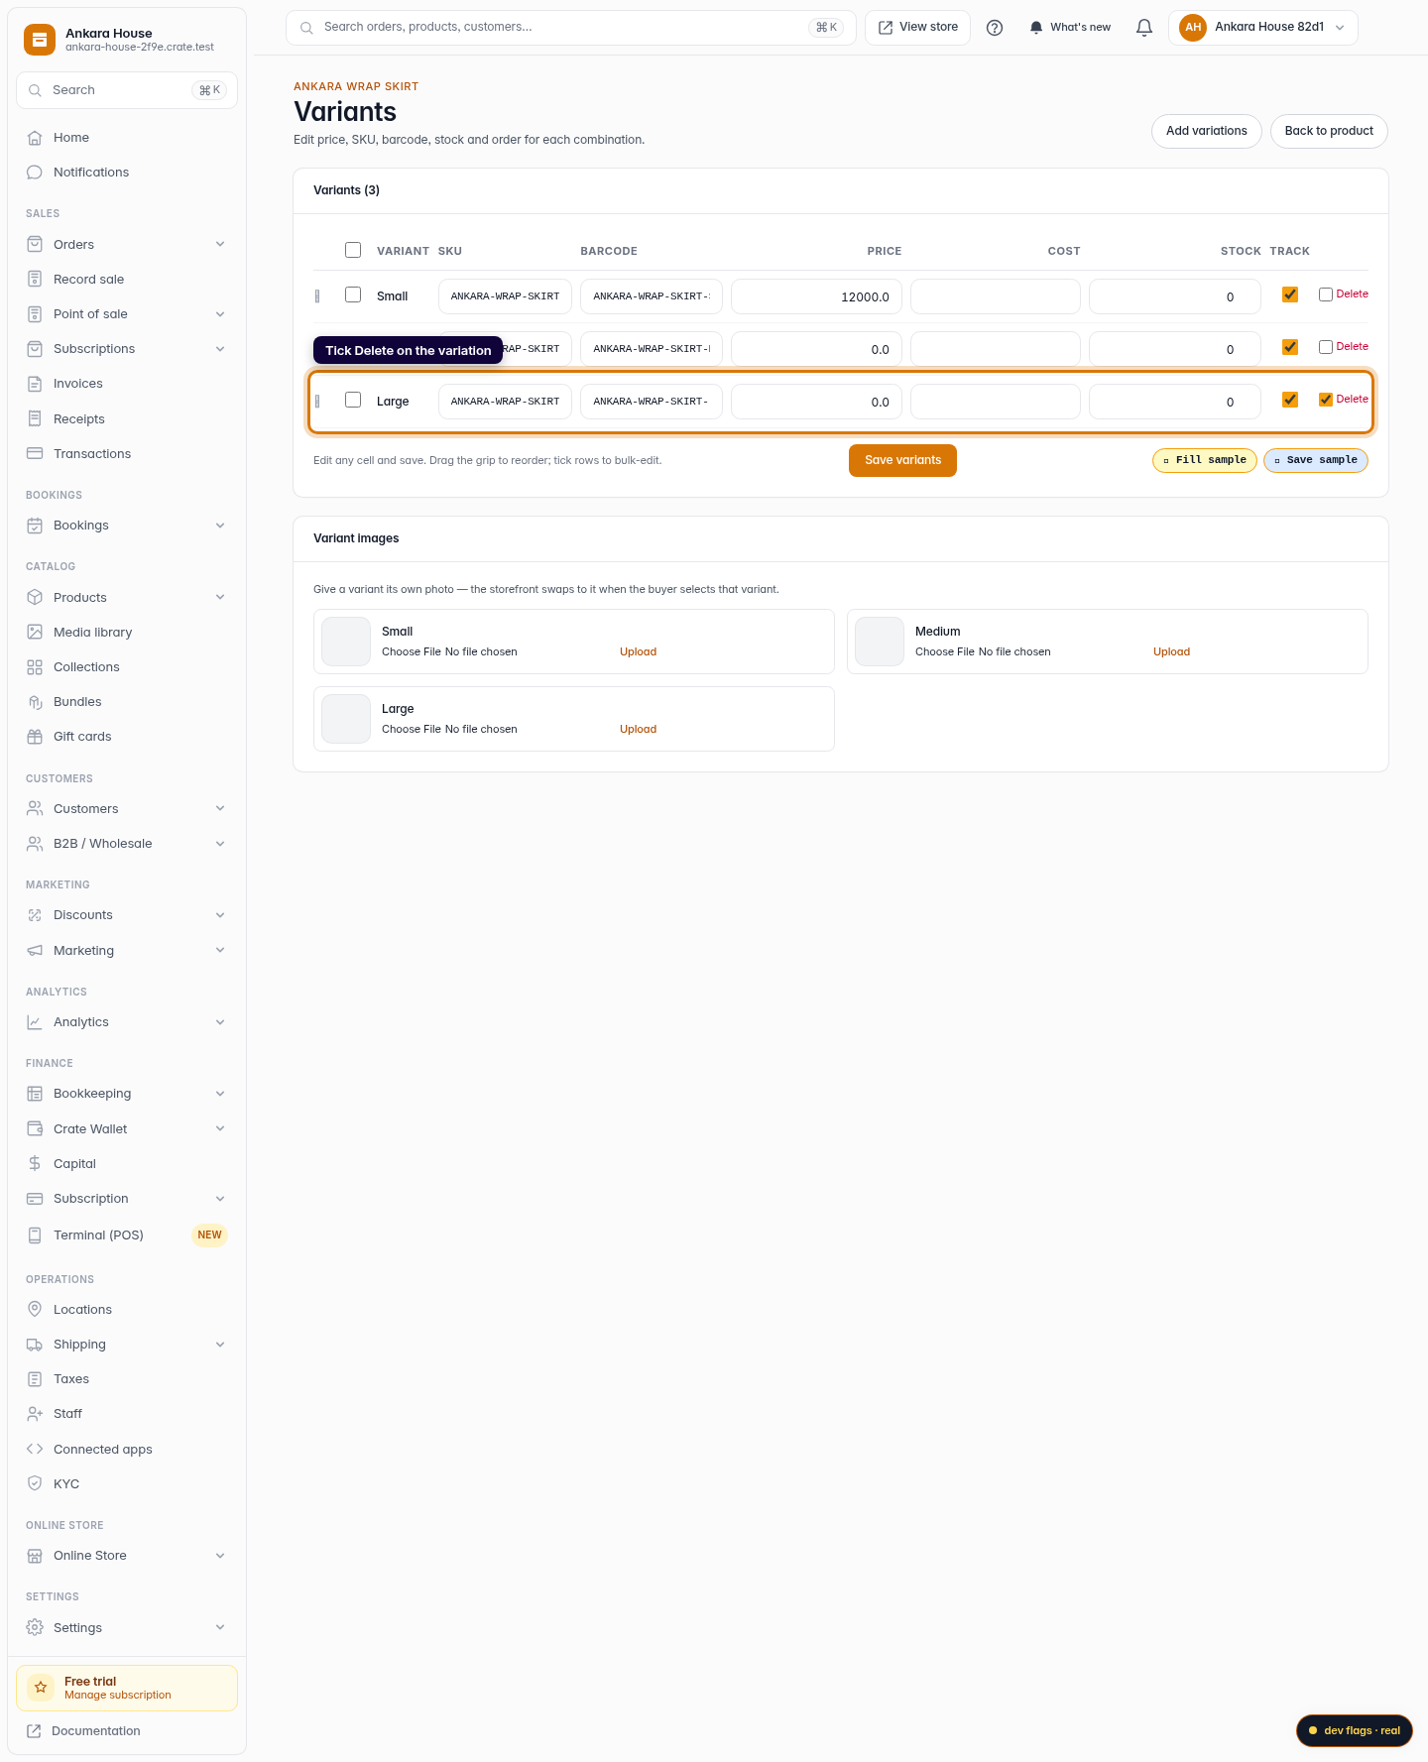Select the Small variant row checkbox
Viewport: 1428px width, 1762px height.
[x=353, y=294]
